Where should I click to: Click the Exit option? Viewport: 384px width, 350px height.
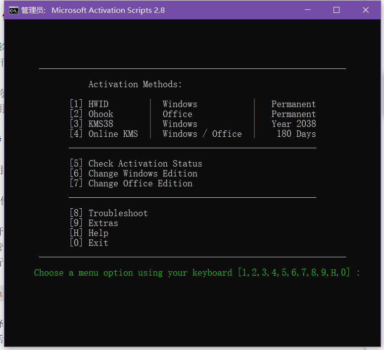tap(98, 243)
